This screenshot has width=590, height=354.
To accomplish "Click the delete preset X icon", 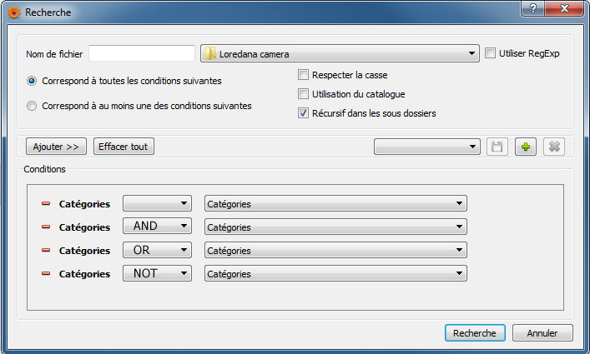I will click(x=553, y=147).
